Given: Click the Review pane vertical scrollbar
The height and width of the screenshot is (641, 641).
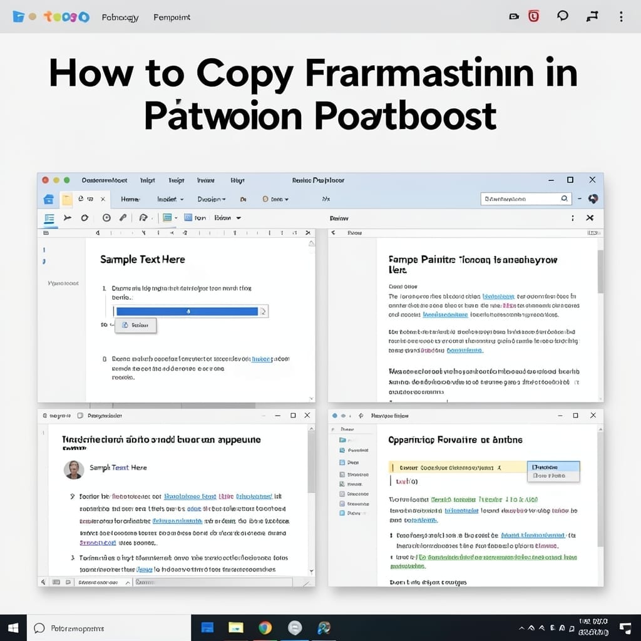Looking at the screenshot, I should pos(600,272).
